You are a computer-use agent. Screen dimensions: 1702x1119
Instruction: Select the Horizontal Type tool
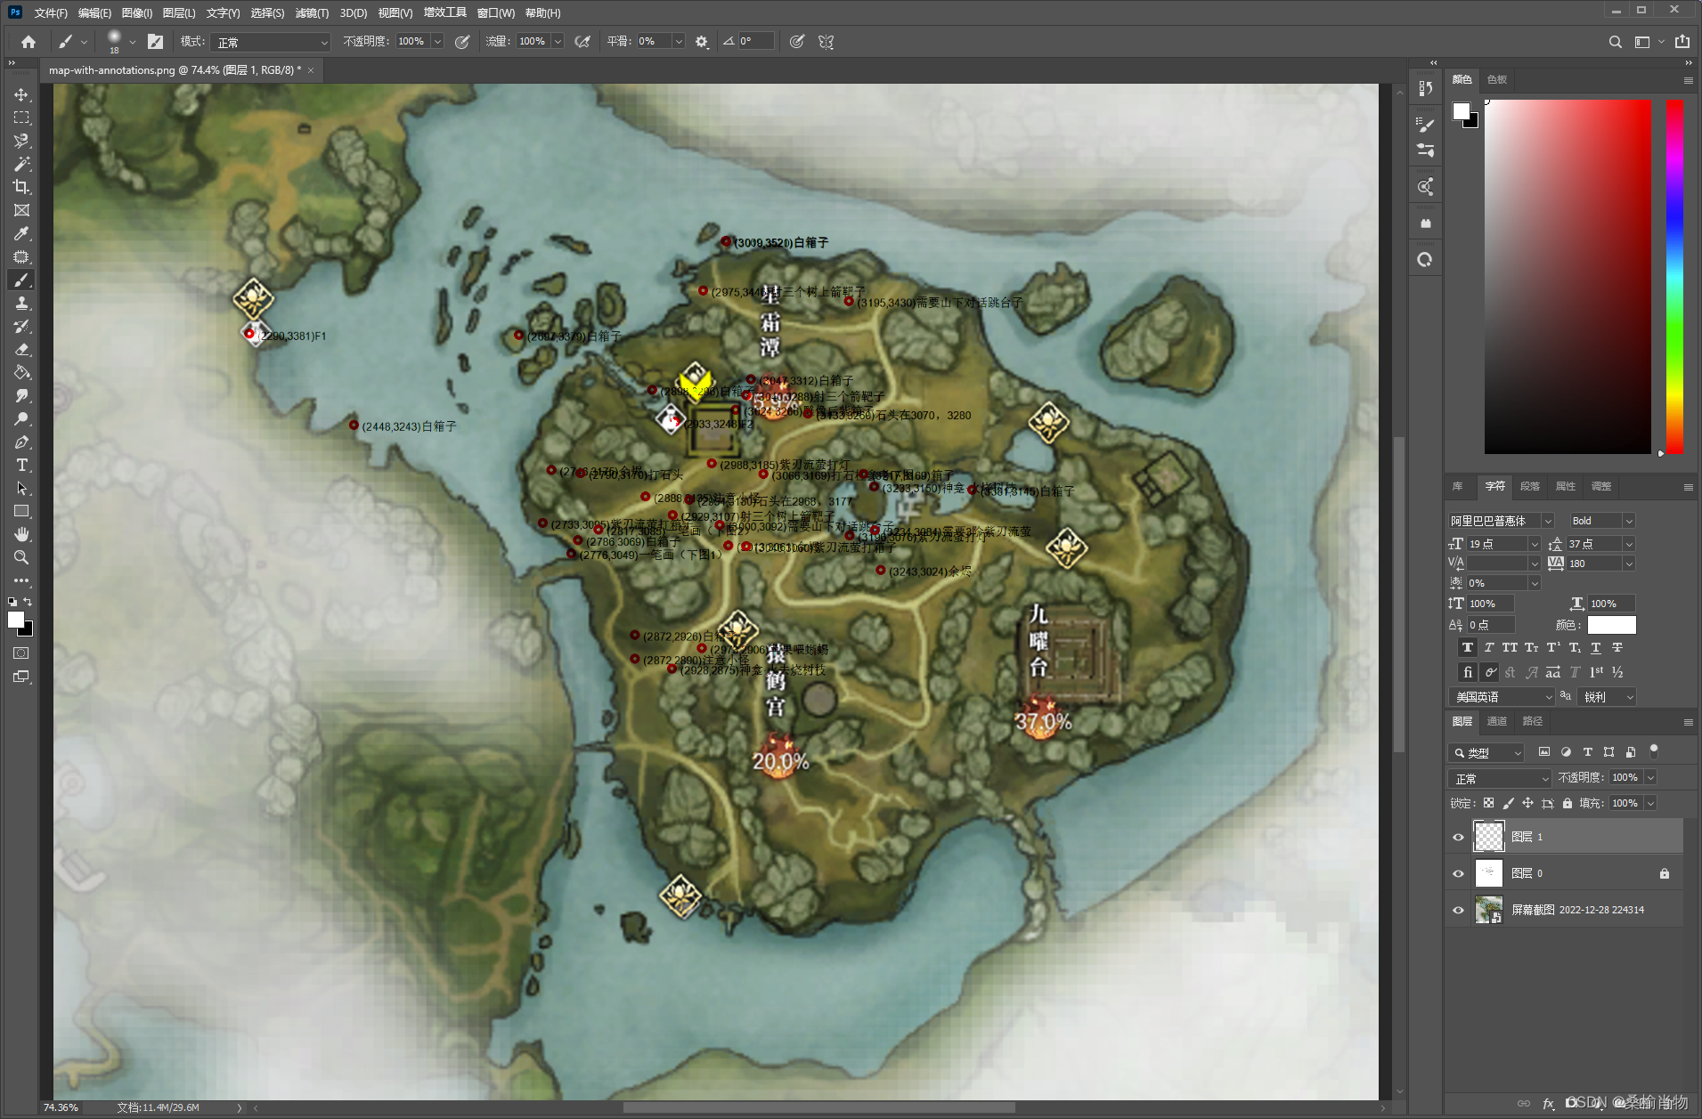(21, 465)
